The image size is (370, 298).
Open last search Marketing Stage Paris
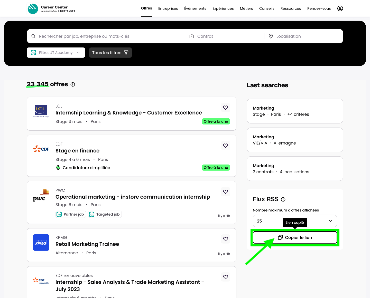click(x=295, y=111)
